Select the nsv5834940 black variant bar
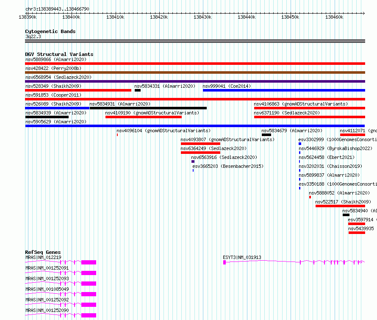The image size is (377, 320). (x=346, y=215)
